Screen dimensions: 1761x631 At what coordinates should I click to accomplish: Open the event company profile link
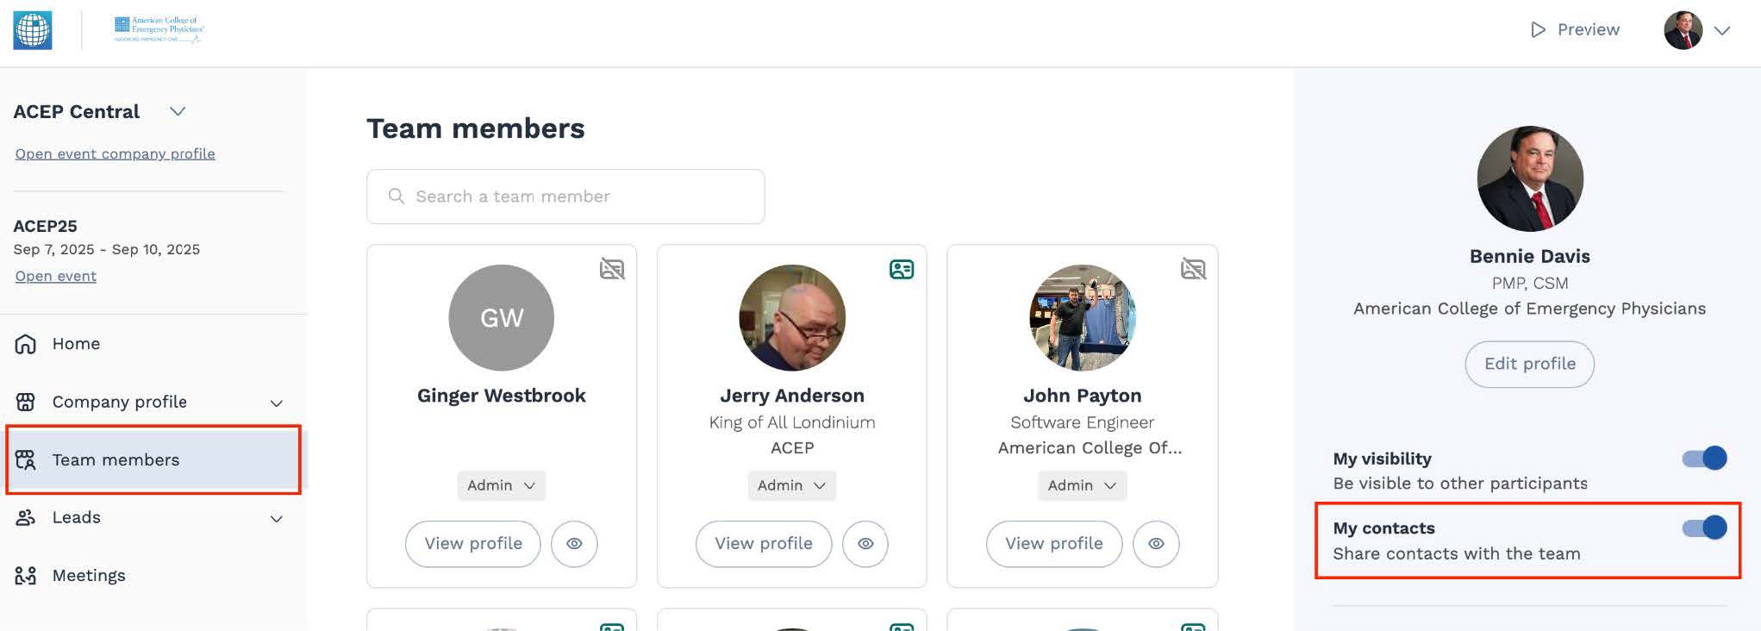115,153
